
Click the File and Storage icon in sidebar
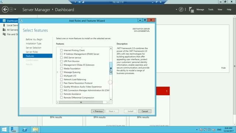4,34
